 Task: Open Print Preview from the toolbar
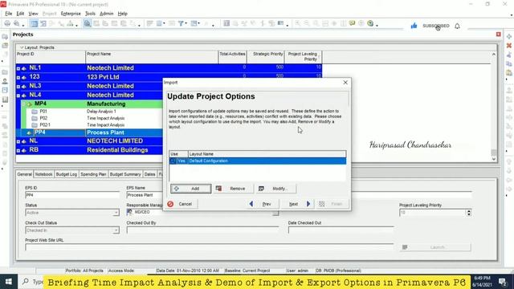[16, 23]
